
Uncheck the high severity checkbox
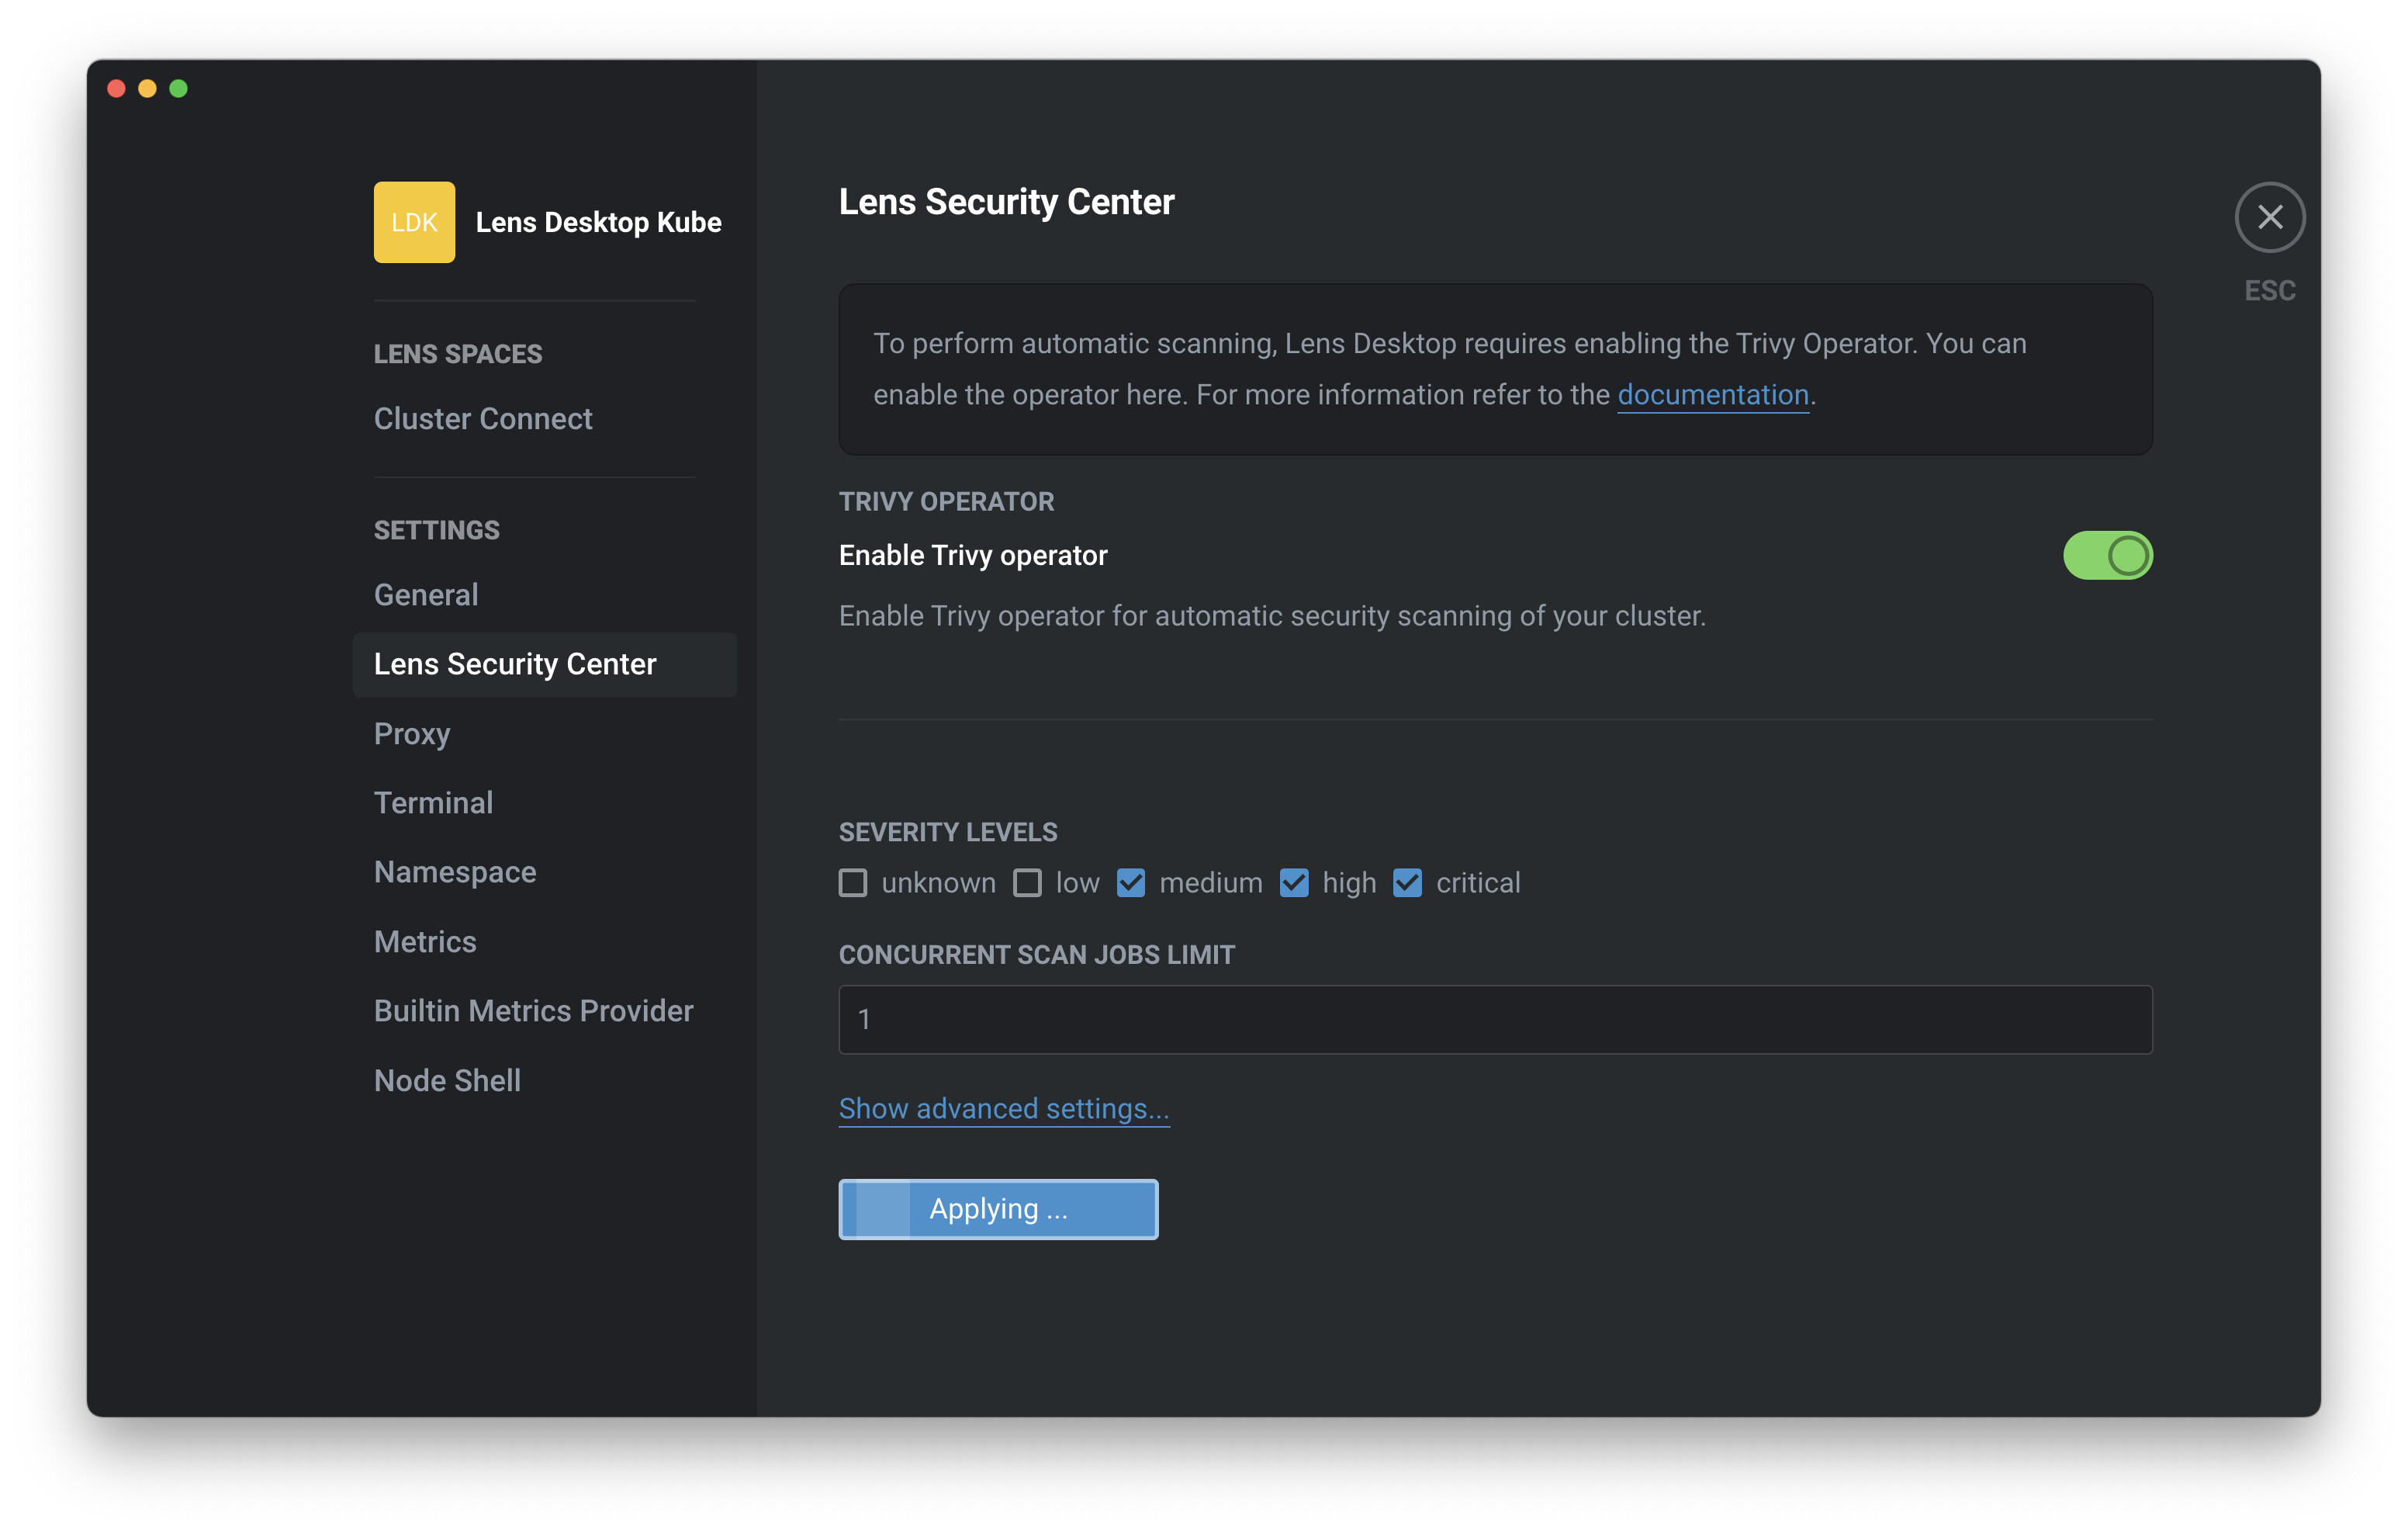tap(1294, 882)
